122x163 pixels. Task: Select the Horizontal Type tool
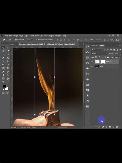3,75
